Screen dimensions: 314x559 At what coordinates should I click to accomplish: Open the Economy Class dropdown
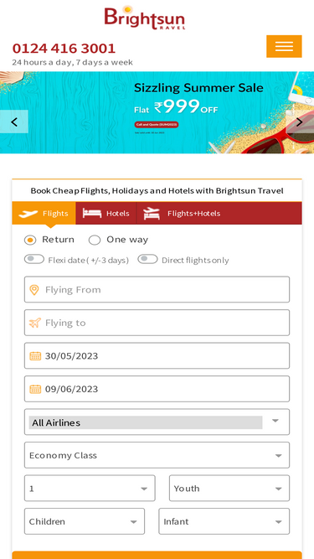(x=157, y=455)
